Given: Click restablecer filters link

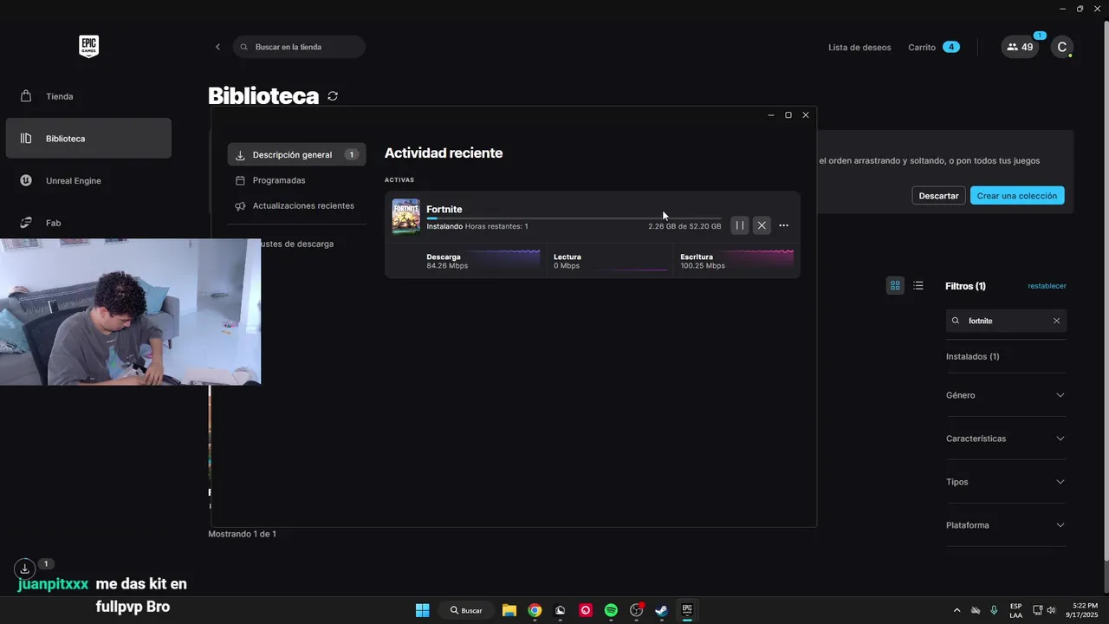Looking at the screenshot, I should (x=1047, y=286).
